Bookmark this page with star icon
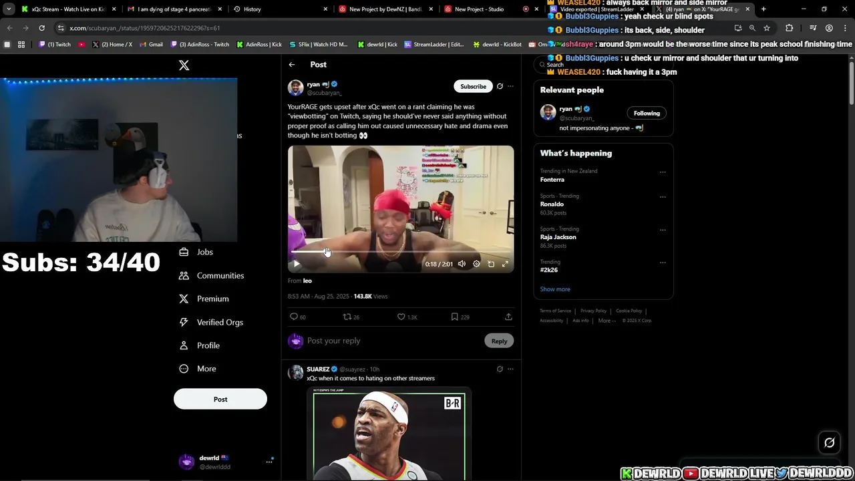Image resolution: width=855 pixels, height=481 pixels. click(x=767, y=28)
